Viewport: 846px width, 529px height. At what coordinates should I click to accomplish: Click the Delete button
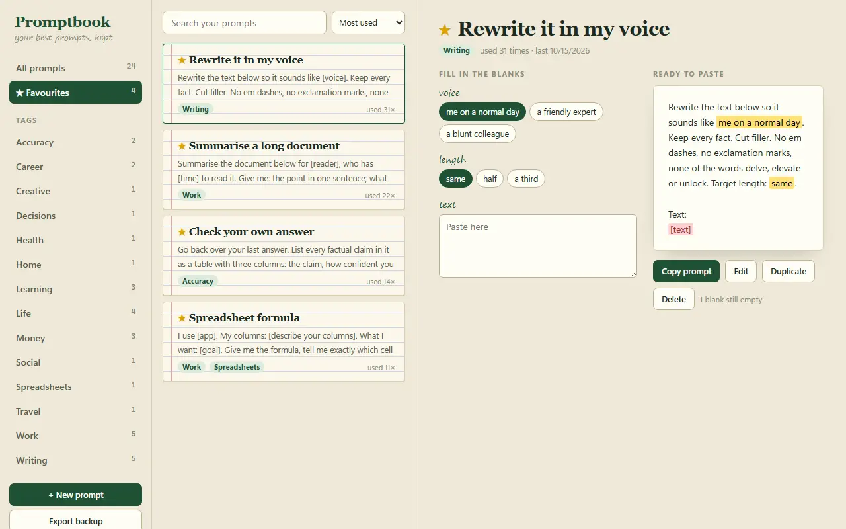[x=673, y=299]
